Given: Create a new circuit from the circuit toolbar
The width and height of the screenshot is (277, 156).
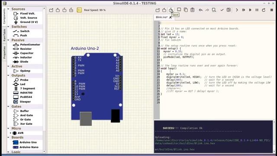Looking at the screenshot, I should tap(51, 10).
